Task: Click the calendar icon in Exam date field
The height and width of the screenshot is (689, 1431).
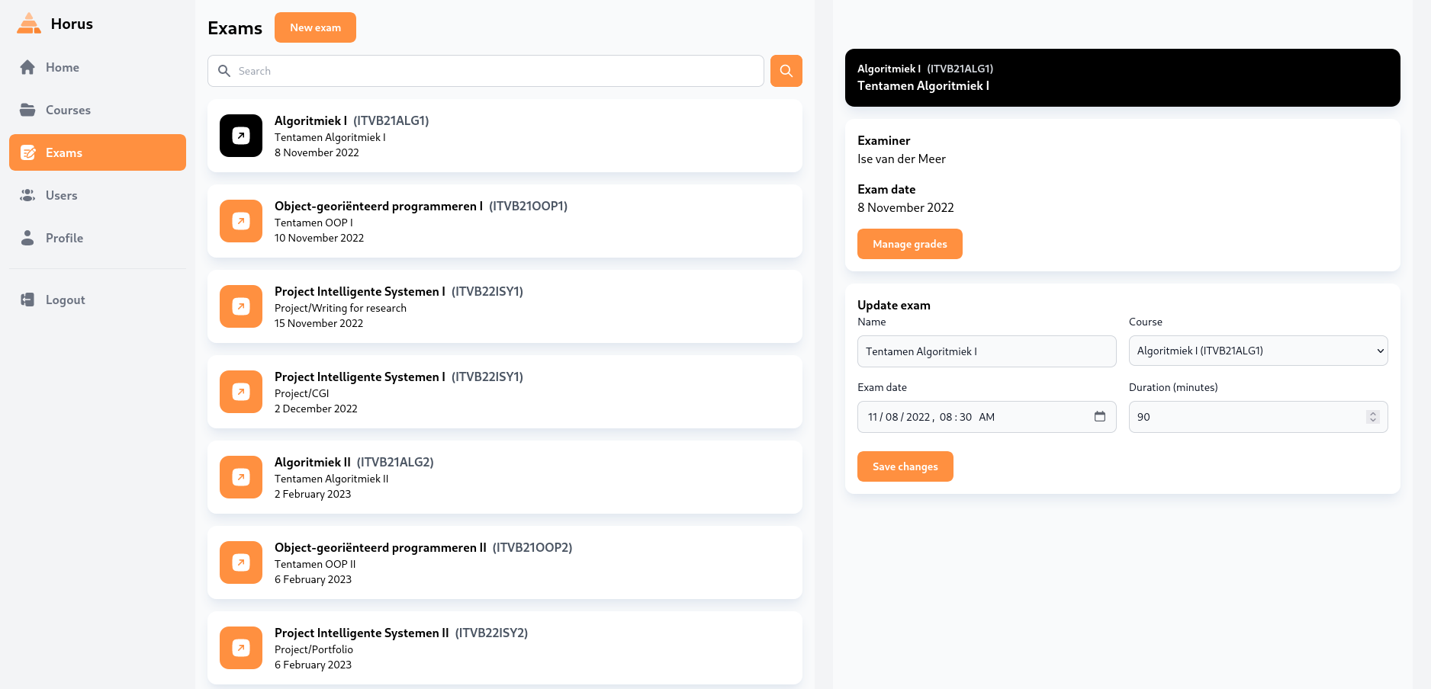Action: pos(1100,417)
